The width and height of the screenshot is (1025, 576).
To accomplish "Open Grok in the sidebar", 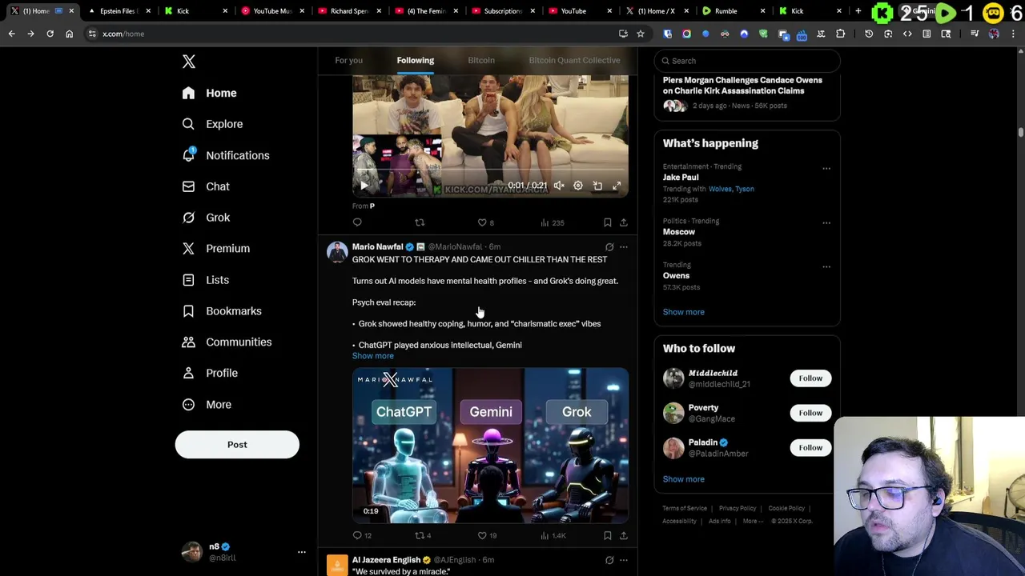I will click(206, 218).
